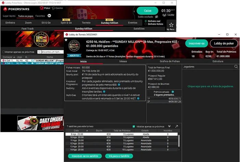Viewport: 240px width, 162px height.
Task: Open the Eventos tab
Action: click(x=133, y=23)
